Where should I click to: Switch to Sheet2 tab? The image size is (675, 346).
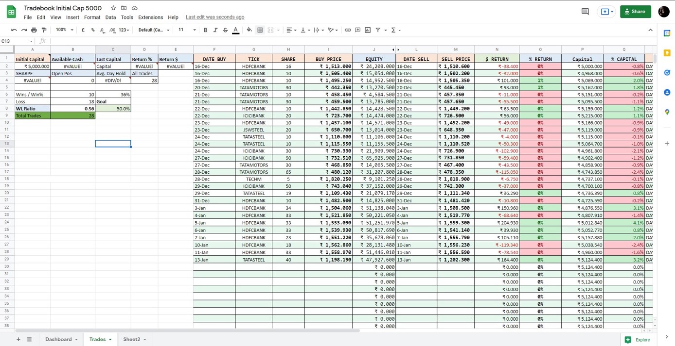[131, 339]
